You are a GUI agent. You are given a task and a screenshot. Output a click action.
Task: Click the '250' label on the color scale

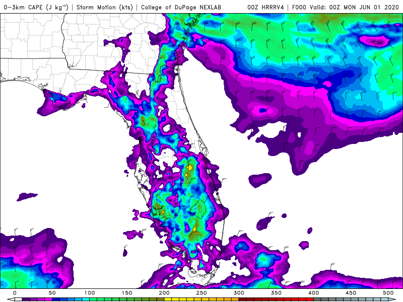(x=201, y=293)
